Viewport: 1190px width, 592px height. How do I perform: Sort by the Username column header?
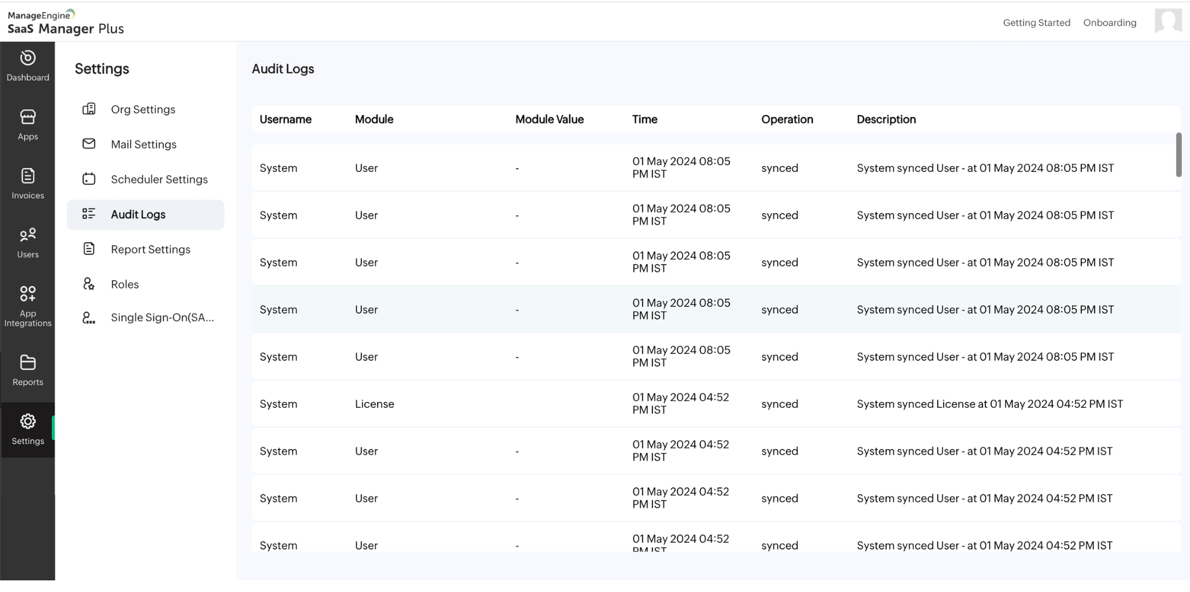(x=285, y=119)
